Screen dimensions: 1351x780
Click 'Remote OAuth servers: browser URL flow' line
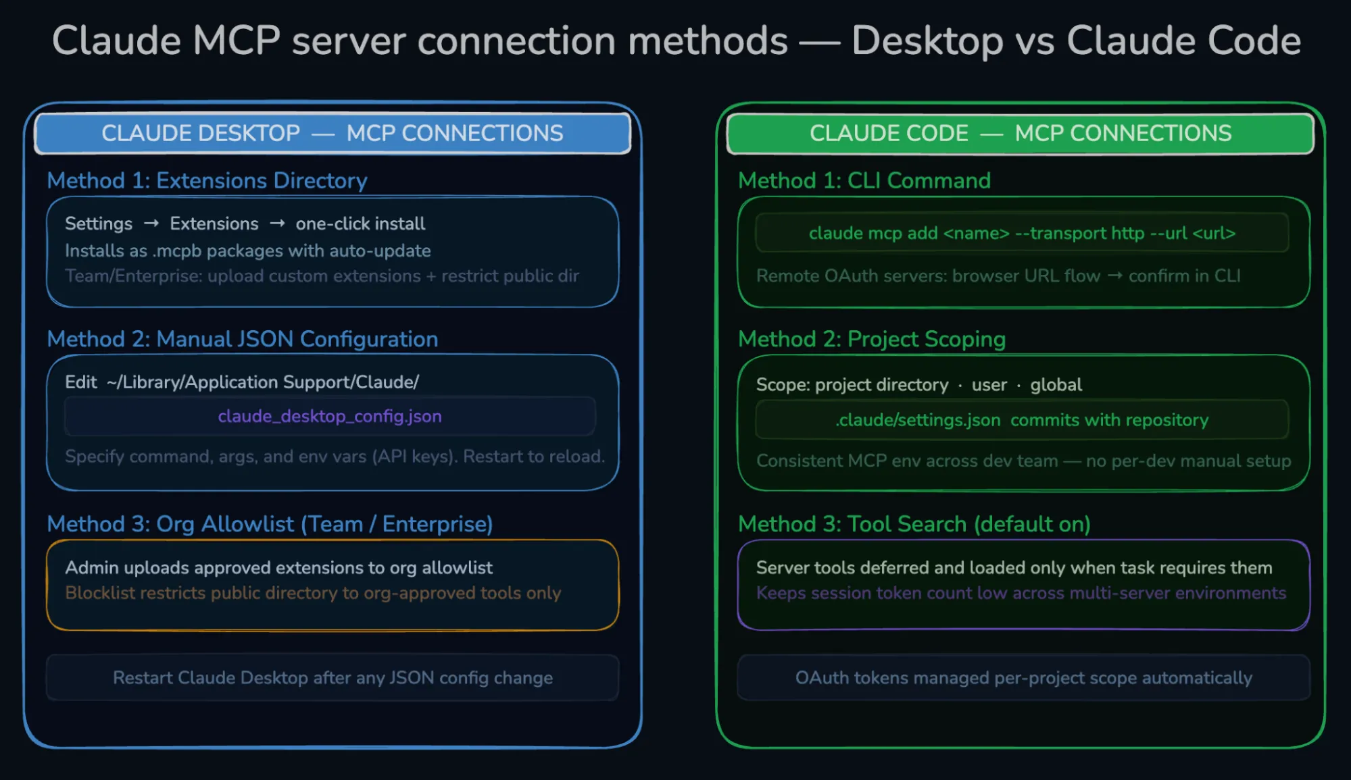[998, 276]
